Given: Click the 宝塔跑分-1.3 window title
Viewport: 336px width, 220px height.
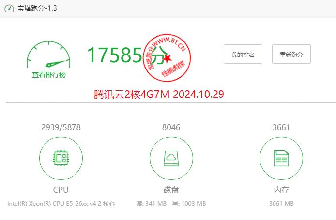Looking at the screenshot, I should pos(37,8).
